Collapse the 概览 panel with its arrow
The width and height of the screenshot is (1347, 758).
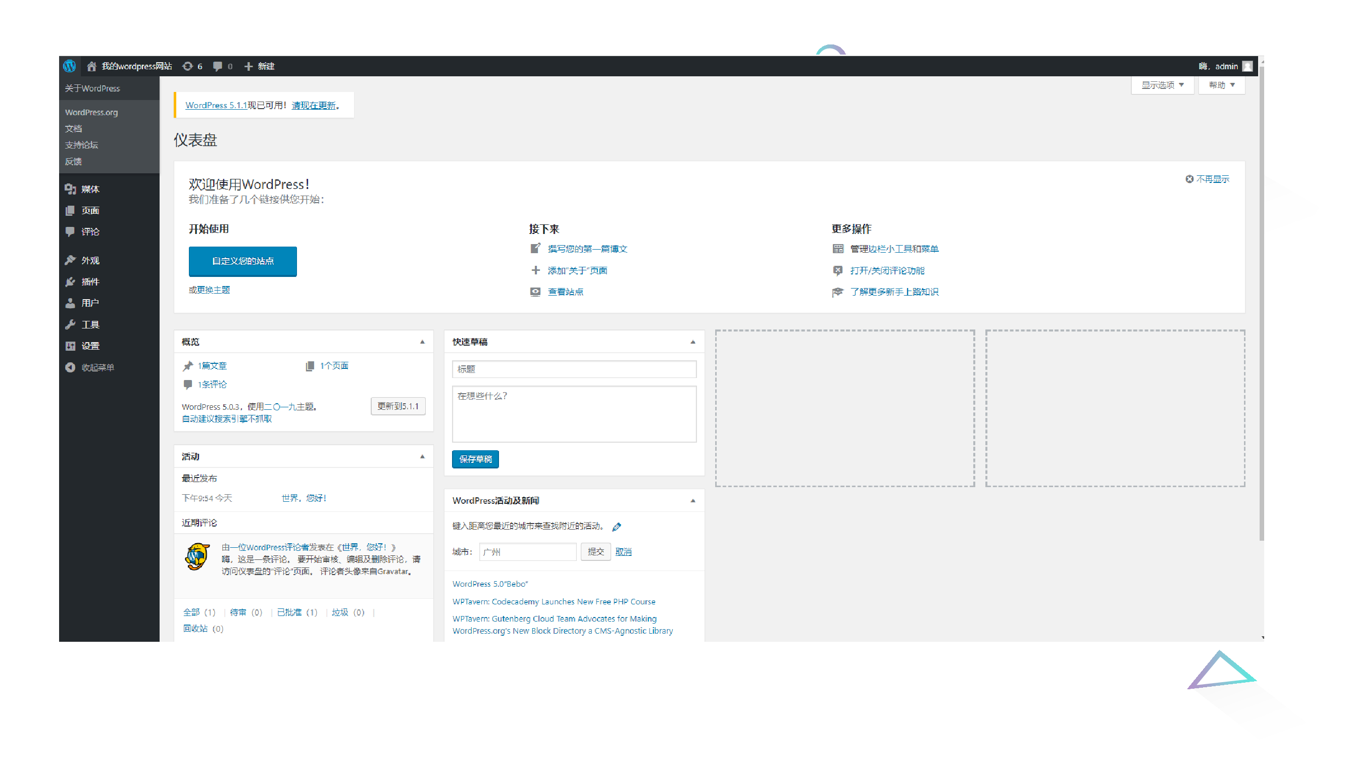pos(422,342)
